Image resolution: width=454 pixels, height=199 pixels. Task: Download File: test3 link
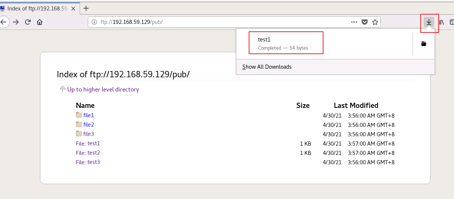coord(88,162)
